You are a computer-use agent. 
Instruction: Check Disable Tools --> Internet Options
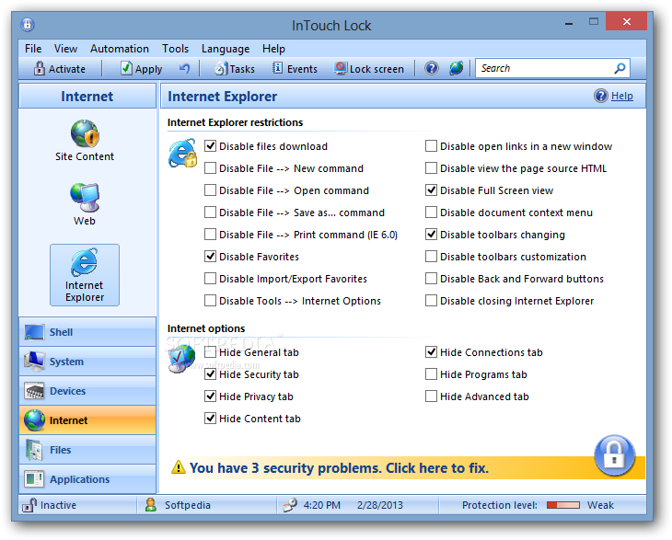coord(210,301)
